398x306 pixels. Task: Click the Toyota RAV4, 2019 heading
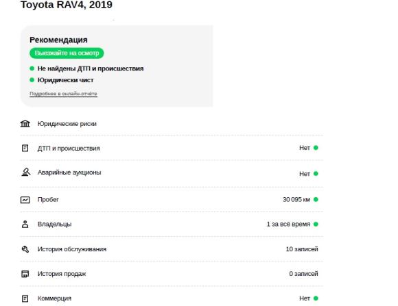click(x=67, y=5)
